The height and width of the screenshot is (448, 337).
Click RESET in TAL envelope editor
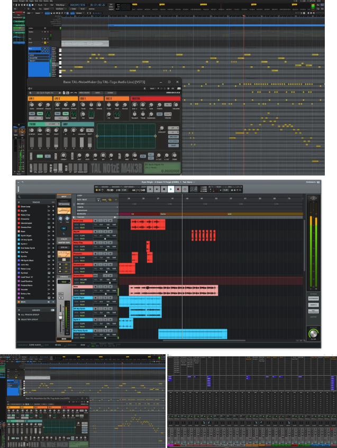174,145
